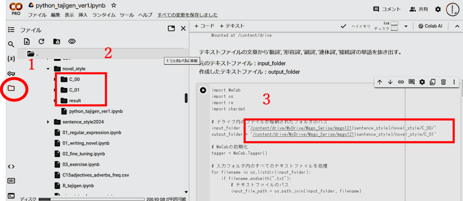Click the search magnifier icon in sidebar

click(x=11, y=44)
